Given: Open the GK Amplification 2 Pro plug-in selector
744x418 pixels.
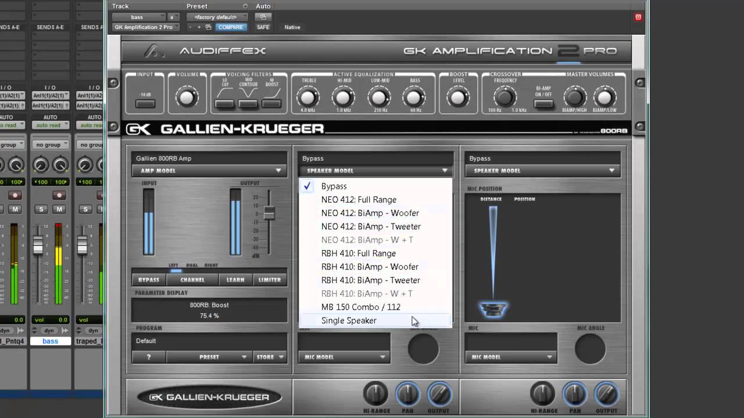Looking at the screenshot, I should [x=147, y=27].
